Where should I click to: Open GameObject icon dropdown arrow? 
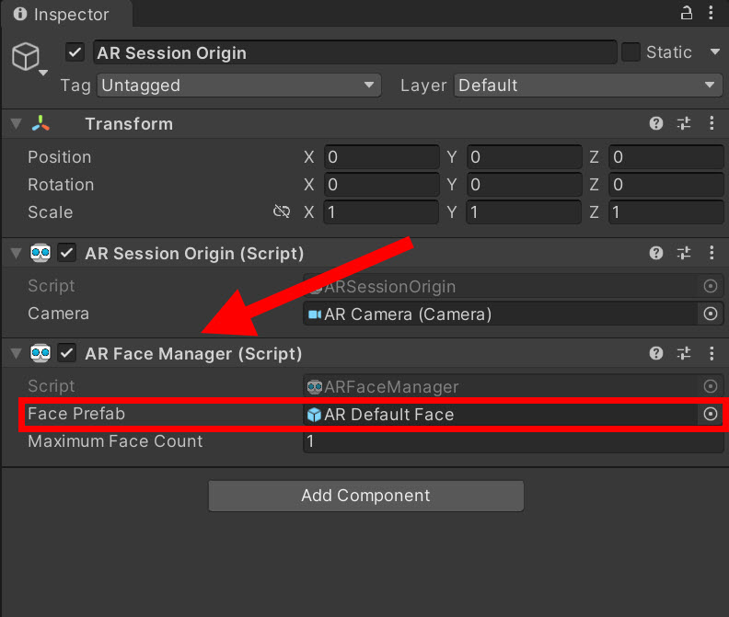point(43,73)
